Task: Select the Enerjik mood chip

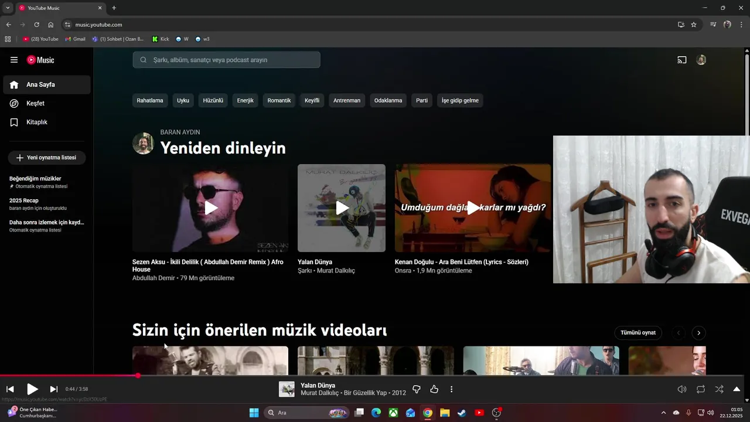Action: pos(246,100)
